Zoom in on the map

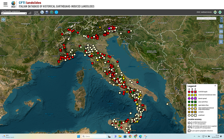click(221, 18)
